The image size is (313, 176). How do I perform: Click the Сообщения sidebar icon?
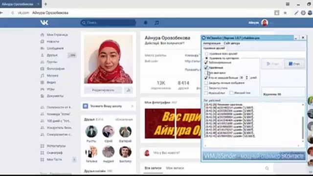[x=42, y=48]
